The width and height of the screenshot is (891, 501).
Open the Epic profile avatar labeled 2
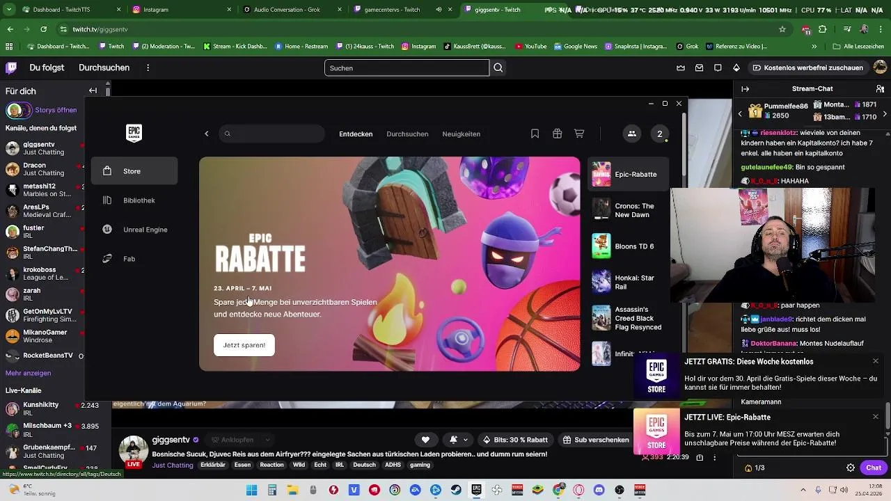tap(660, 134)
